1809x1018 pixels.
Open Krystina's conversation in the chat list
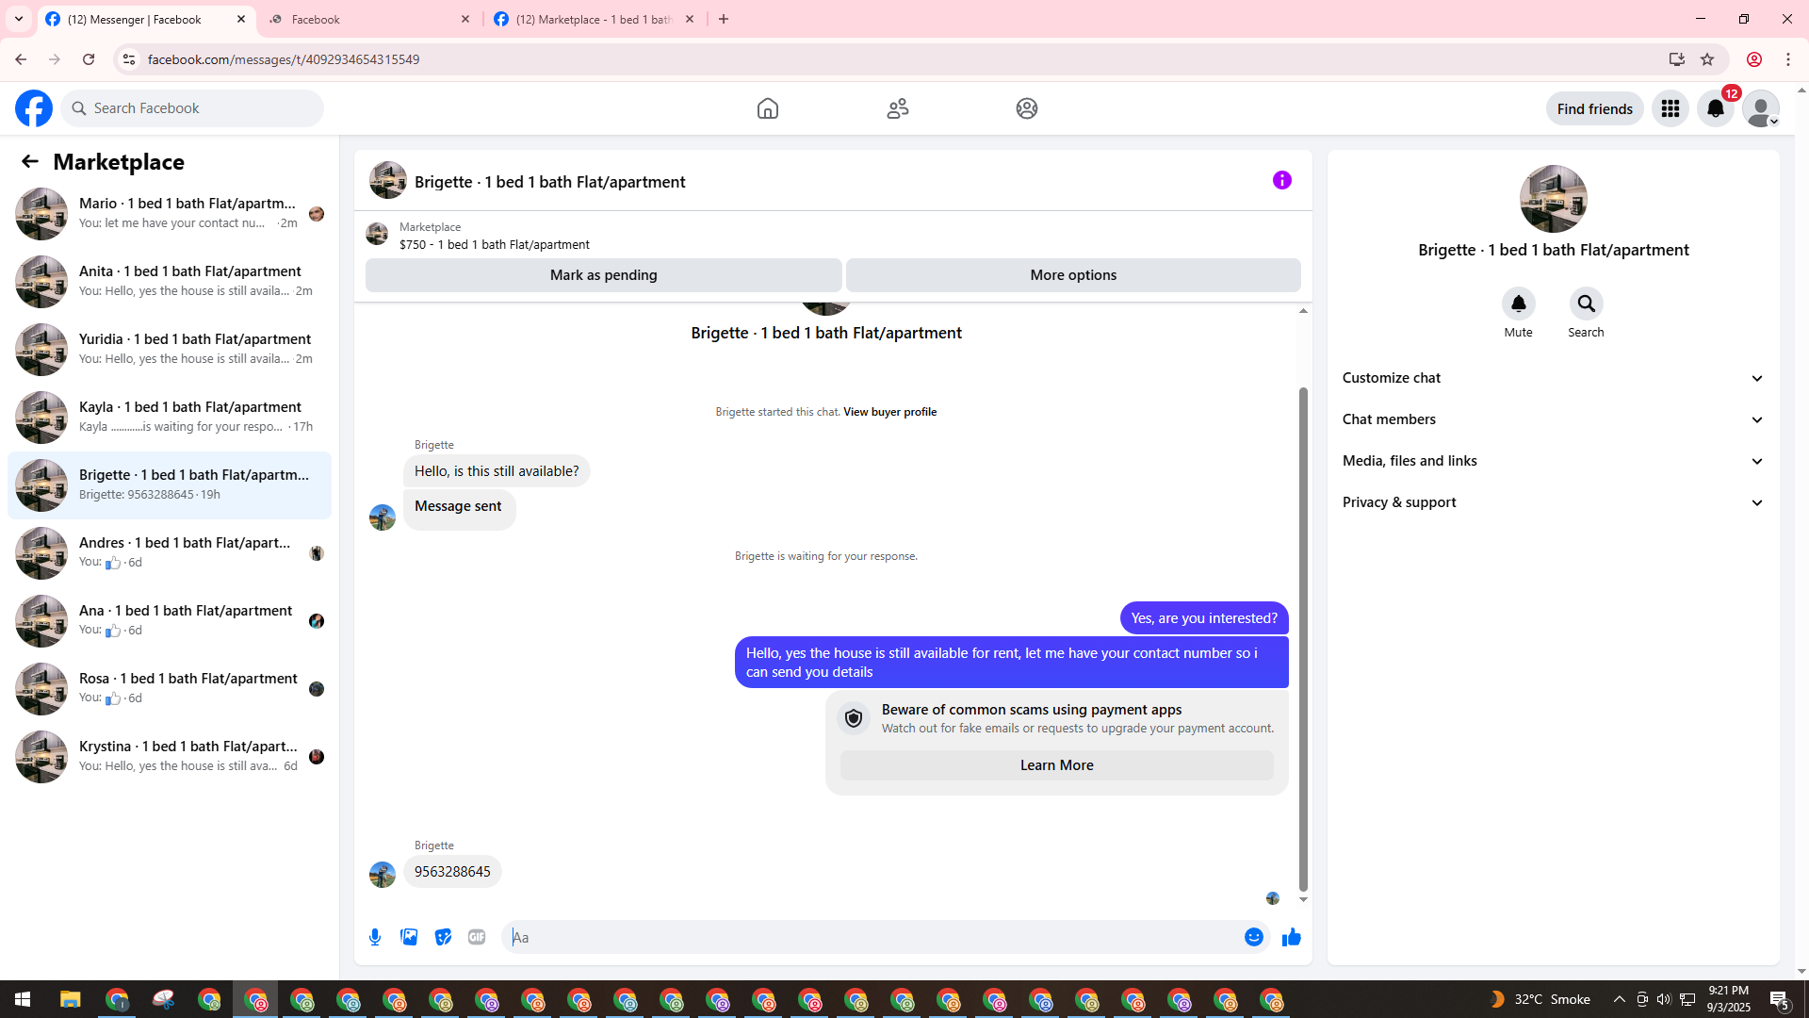[x=170, y=757]
